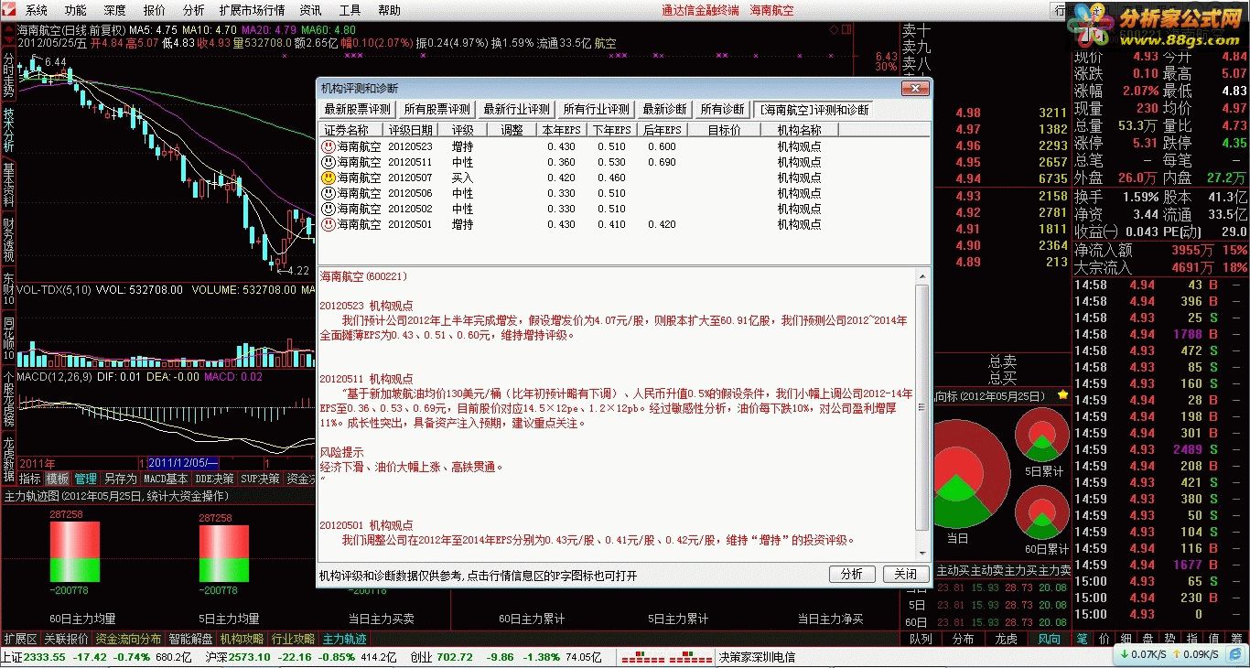The width and height of the screenshot is (1250, 668).
Task: Open the 扩展市场行情 menu
Action: pyautogui.click(x=252, y=11)
